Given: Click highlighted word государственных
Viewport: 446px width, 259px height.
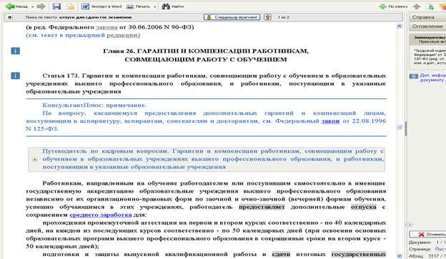Looking at the screenshot, I should (x=359, y=254).
